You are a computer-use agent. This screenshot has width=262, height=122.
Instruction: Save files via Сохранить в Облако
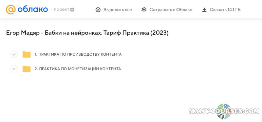pos(171,10)
